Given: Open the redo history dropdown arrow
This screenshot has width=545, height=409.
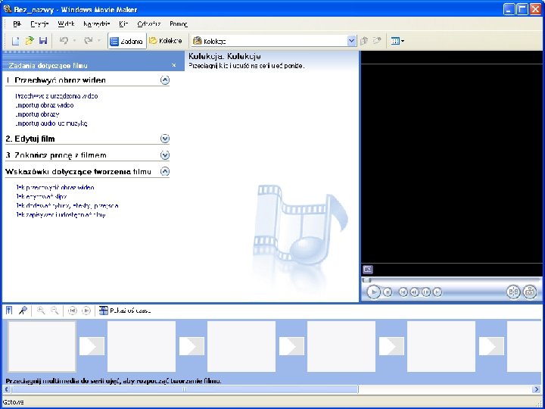Looking at the screenshot, I should tap(99, 41).
